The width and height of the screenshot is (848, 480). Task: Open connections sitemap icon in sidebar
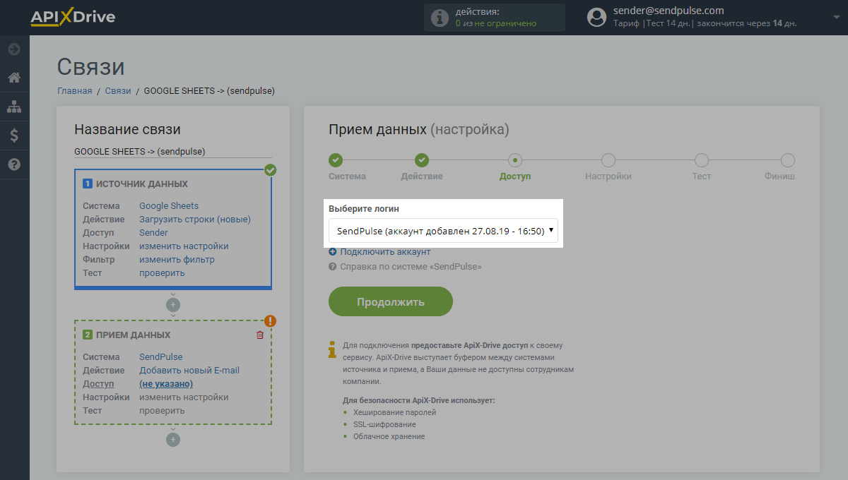(x=14, y=107)
